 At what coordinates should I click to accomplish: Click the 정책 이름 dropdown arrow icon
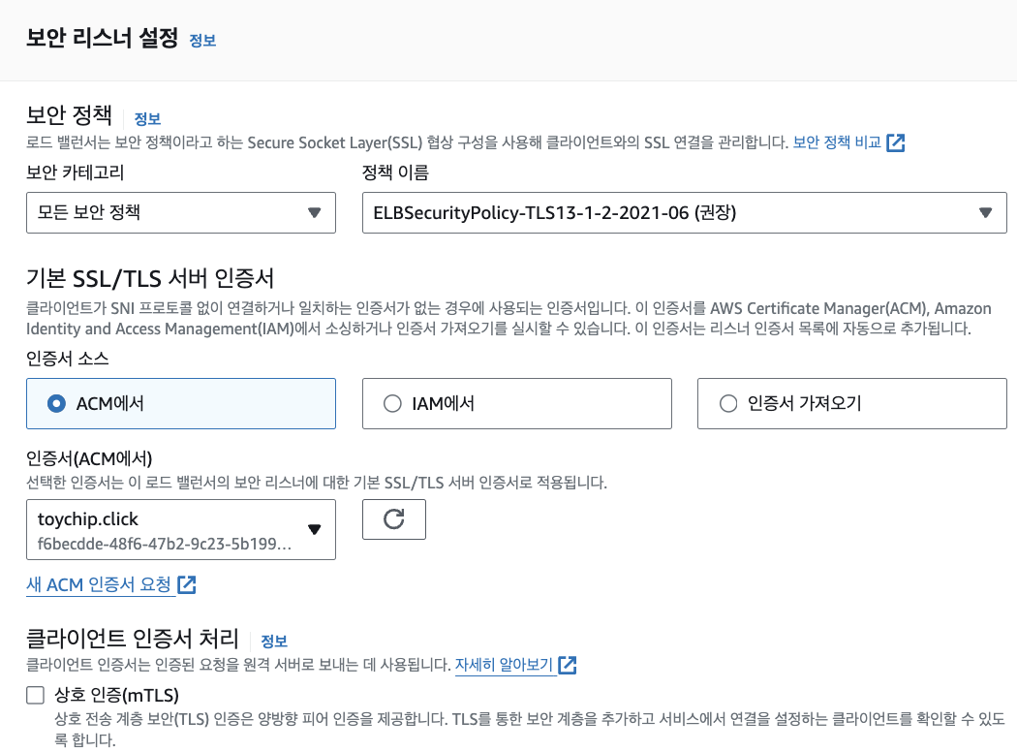coord(986,213)
